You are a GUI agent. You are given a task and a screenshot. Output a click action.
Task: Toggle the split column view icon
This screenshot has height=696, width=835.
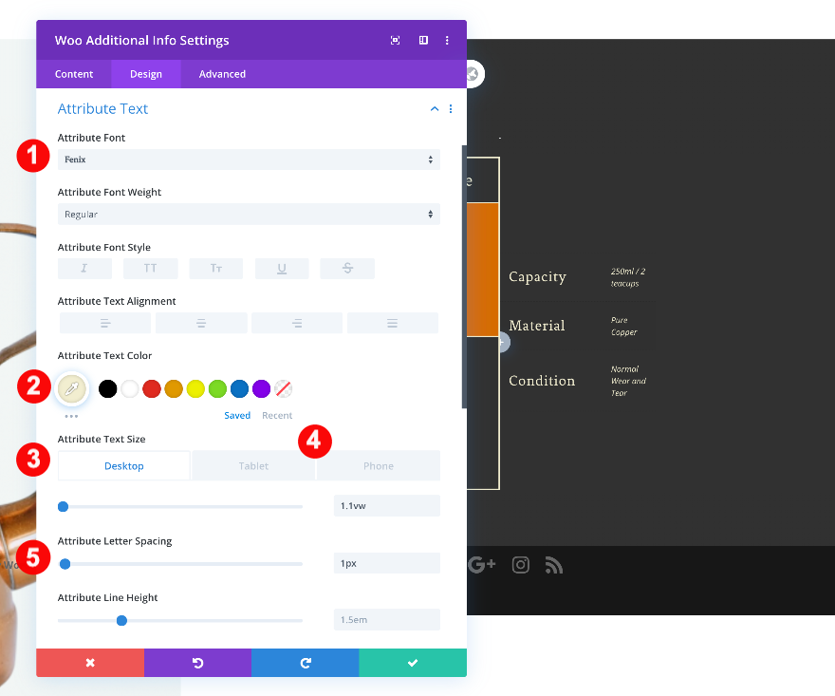[423, 40]
